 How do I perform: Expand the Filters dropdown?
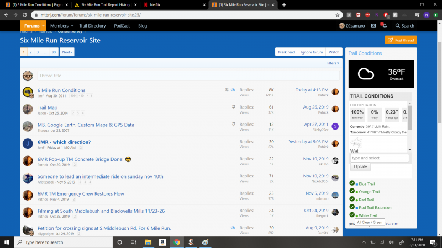(x=332, y=63)
